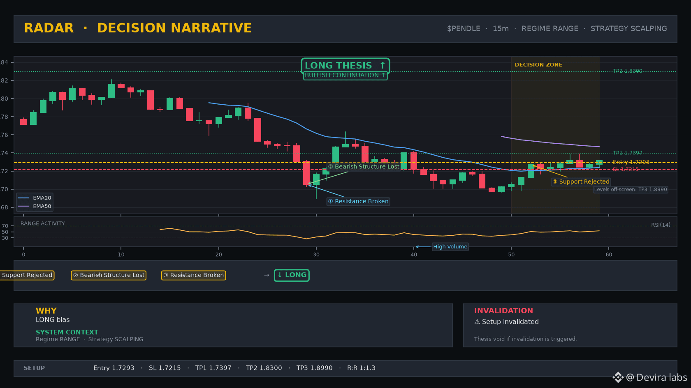Select the LONG THESIS badge above chart
Viewport: 691px width, 388px height.
[345, 65]
